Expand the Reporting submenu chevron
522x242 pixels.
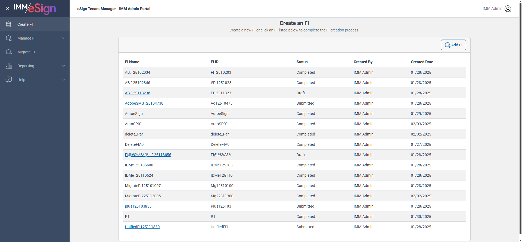64,66
